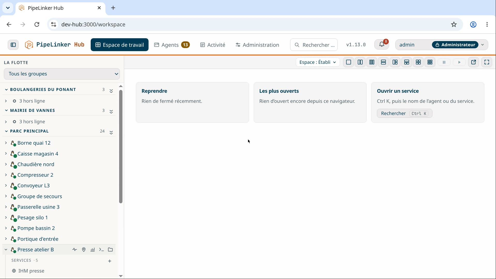The image size is (496, 279).
Task: Enter fullscreen mode icon
Action: [x=487, y=62]
